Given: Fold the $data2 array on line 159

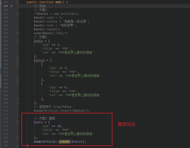Looking at the screenshot, I should (x=17, y=60).
